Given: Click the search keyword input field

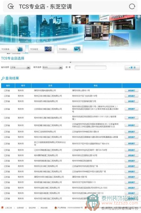Looking at the screenshot, I should click(x=90, y=67).
